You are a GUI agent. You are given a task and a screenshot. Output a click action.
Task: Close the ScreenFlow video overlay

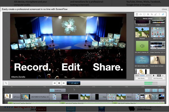164,9
